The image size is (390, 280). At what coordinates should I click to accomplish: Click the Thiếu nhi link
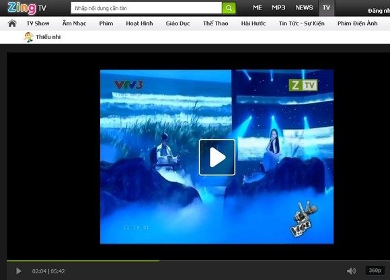[x=48, y=37]
